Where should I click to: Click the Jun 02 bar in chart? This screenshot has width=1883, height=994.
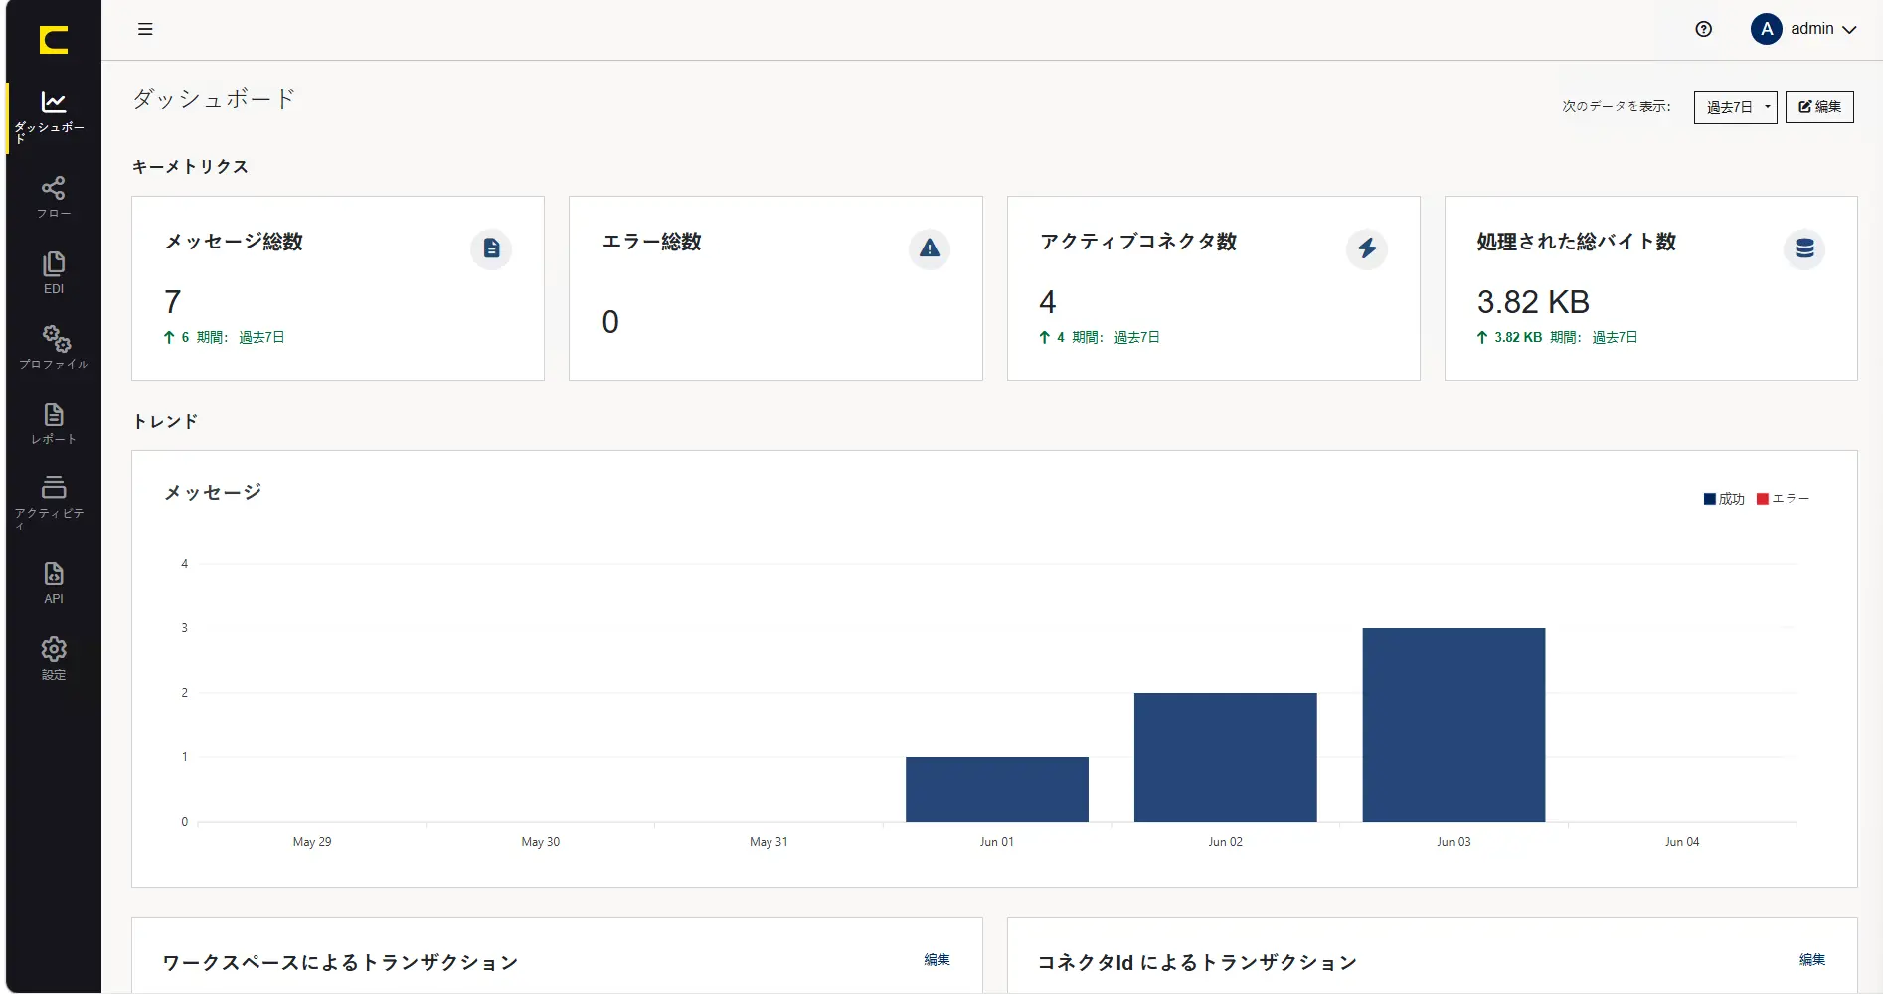pyautogui.click(x=1226, y=757)
